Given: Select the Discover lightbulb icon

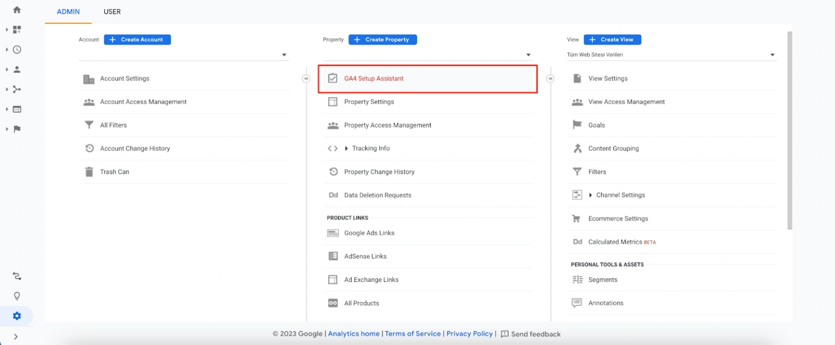Looking at the screenshot, I should coord(16,296).
